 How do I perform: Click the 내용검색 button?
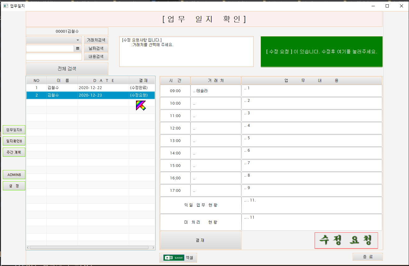(96, 57)
